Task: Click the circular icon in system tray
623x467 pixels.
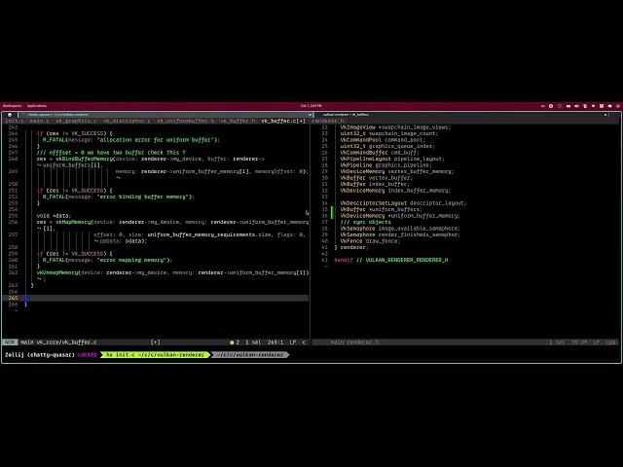Action: pyautogui.click(x=551, y=106)
